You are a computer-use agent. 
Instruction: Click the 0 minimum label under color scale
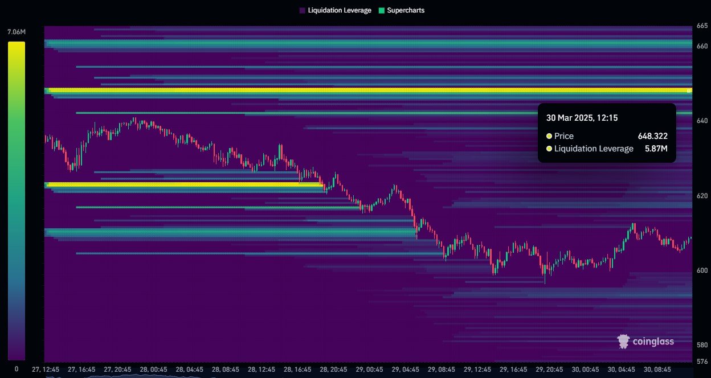pyautogui.click(x=16, y=369)
